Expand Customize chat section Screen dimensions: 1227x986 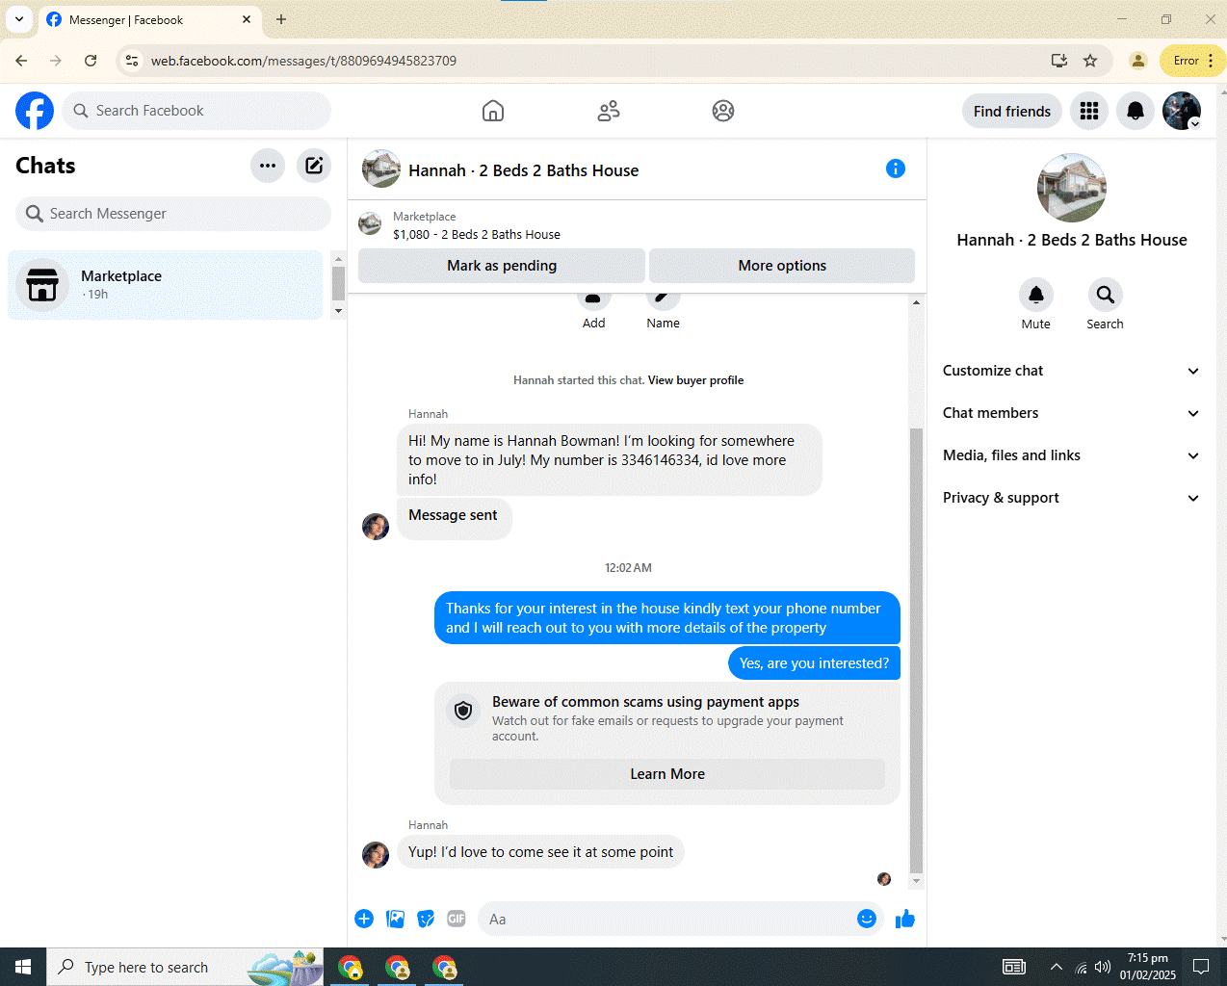tap(1072, 371)
